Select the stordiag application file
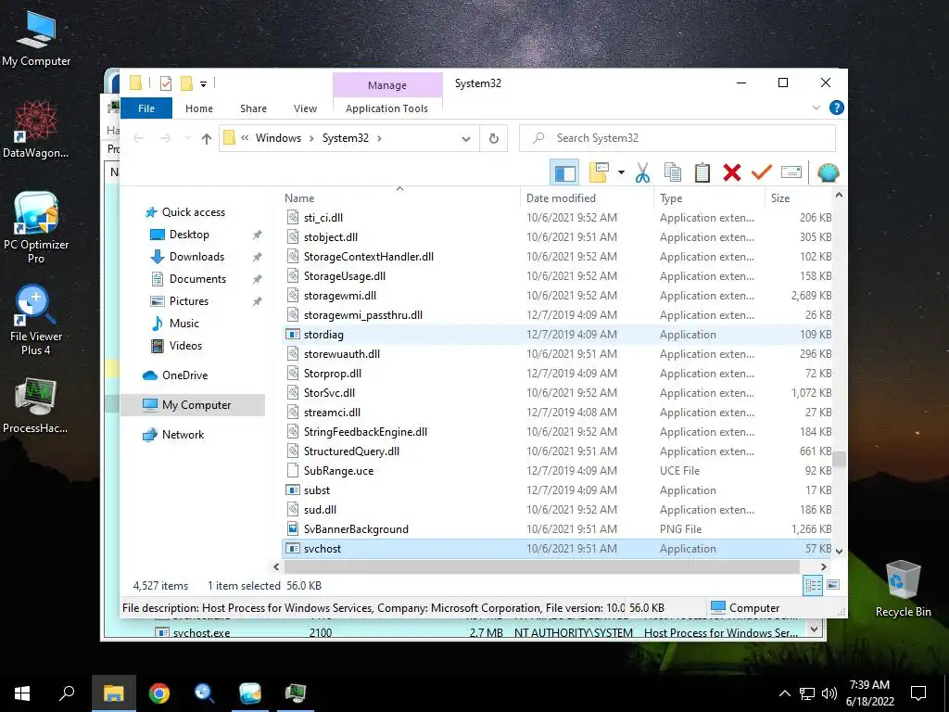The image size is (949, 712). [557, 334]
